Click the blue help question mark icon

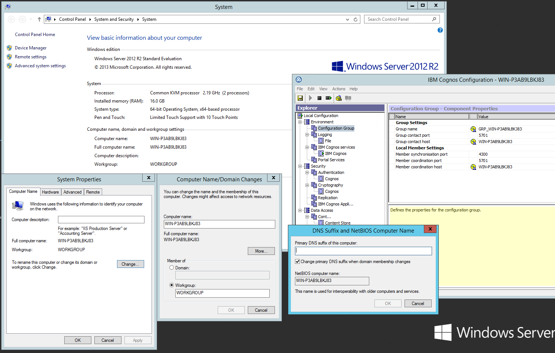point(440,30)
